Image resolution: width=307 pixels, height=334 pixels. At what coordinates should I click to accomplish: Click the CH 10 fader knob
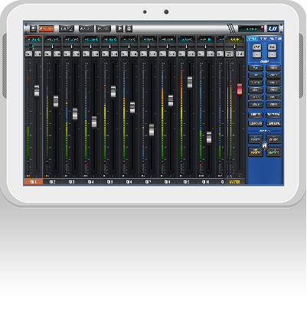pos(209,138)
